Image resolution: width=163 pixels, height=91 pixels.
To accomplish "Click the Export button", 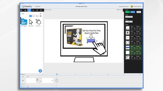I will (x=139, y=12).
